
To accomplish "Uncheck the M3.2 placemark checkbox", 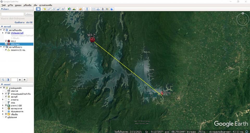I will 6,41.
